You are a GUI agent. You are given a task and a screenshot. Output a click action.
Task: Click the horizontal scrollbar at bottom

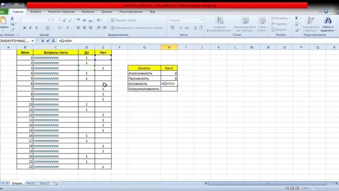pyautogui.click(x=267, y=183)
